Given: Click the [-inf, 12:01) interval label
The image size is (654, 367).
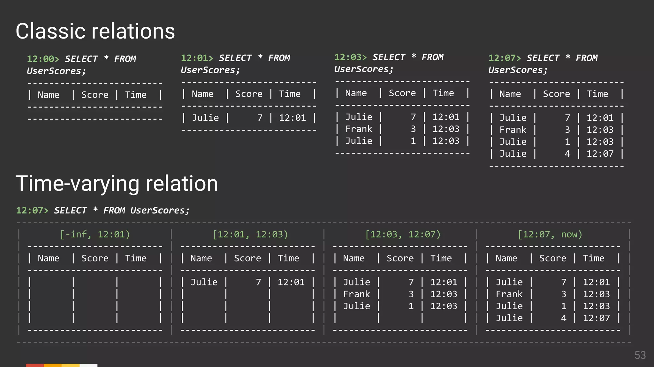Looking at the screenshot, I should (95, 234).
